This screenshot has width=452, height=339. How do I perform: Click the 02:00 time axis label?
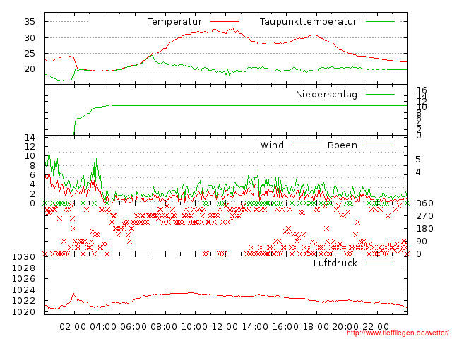[73, 327]
